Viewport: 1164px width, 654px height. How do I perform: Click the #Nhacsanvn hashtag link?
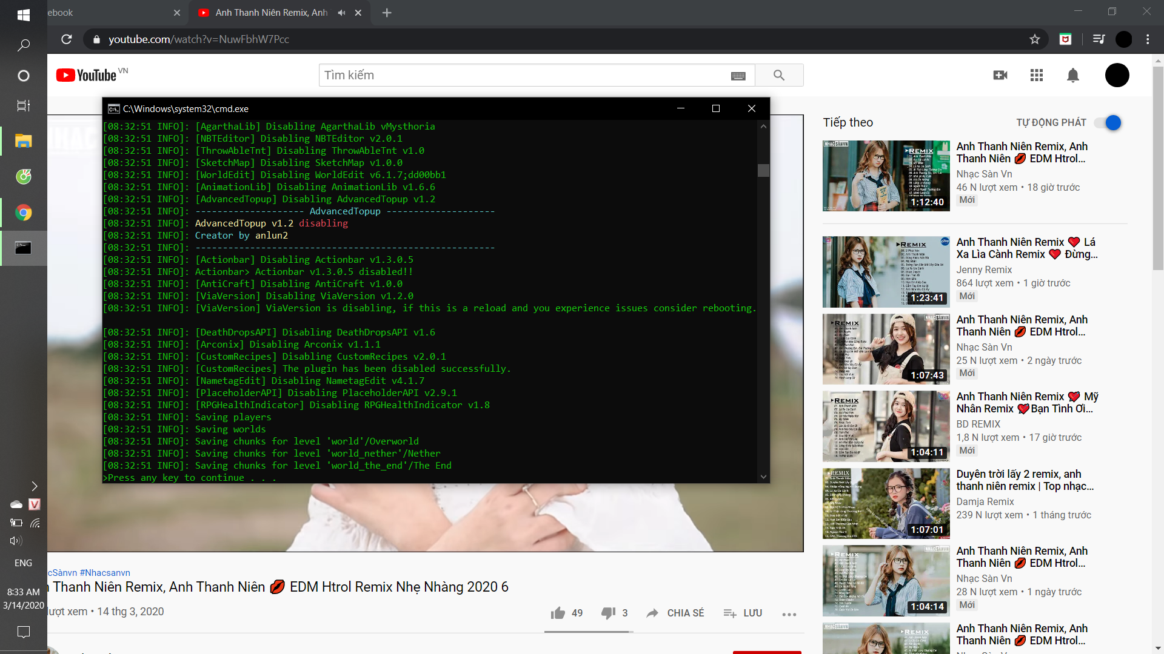point(105,573)
